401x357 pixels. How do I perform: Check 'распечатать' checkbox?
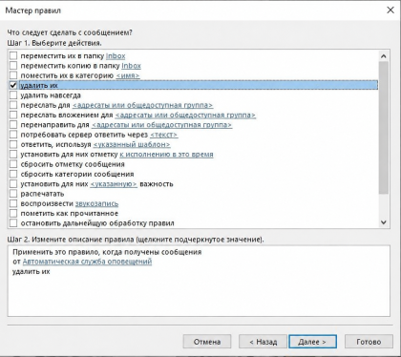coord(13,194)
